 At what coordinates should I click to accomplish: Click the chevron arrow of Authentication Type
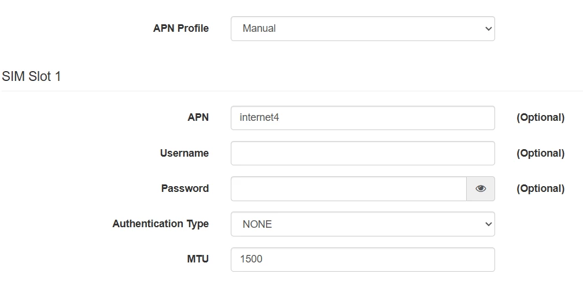[x=488, y=224]
